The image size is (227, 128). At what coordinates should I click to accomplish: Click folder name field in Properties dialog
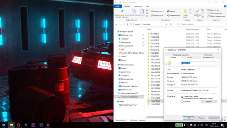pyautogui.click(x=199, y=63)
